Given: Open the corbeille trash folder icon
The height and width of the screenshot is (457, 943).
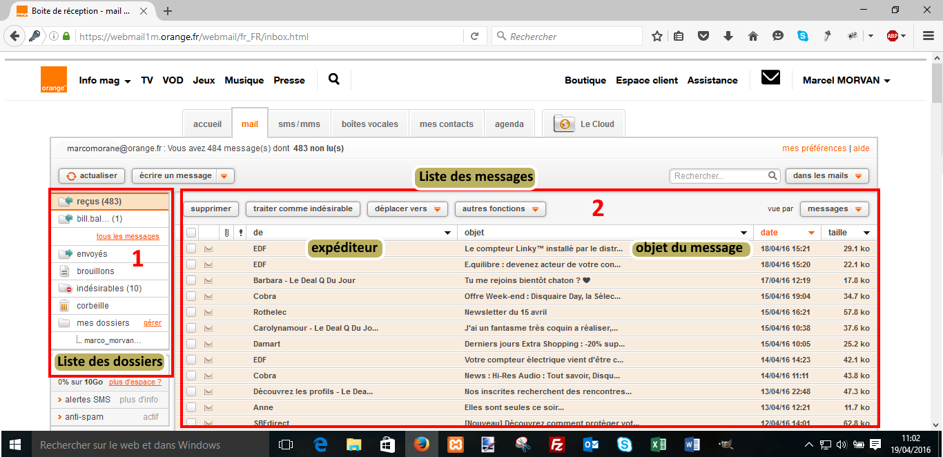Looking at the screenshot, I should [64, 305].
